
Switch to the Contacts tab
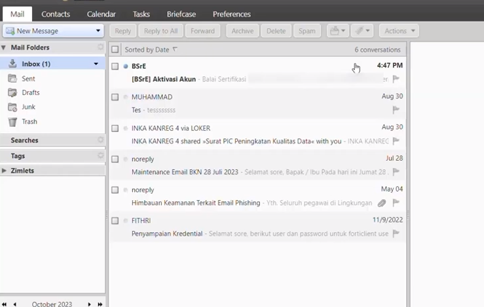(x=56, y=14)
